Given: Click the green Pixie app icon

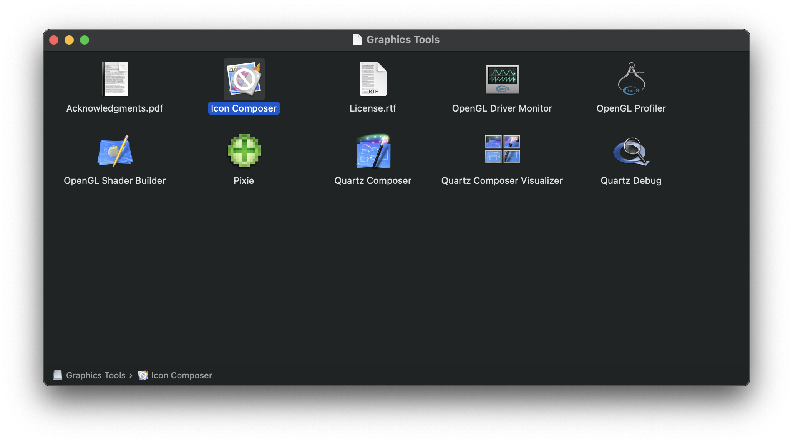Looking at the screenshot, I should [244, 151].
